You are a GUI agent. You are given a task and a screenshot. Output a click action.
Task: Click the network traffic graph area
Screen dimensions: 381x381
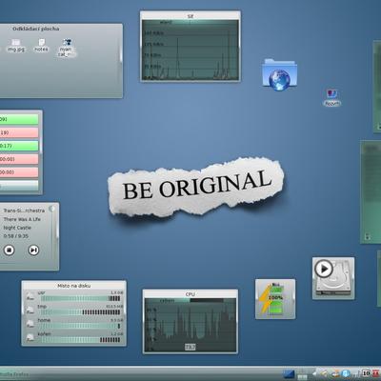click(190, 52)
